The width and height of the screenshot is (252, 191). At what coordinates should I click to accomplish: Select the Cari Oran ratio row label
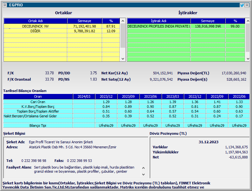point(38,102)
